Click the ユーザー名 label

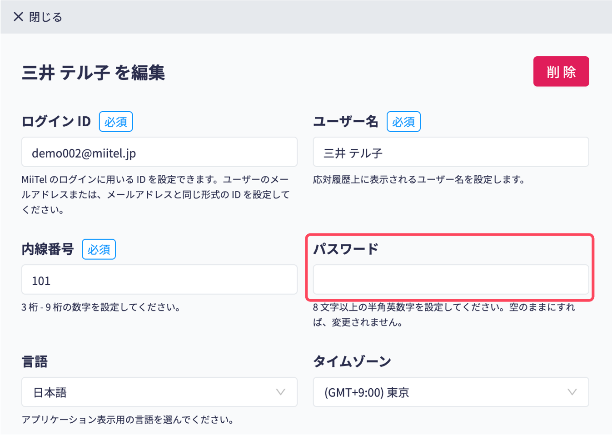(x=345, y=121)
